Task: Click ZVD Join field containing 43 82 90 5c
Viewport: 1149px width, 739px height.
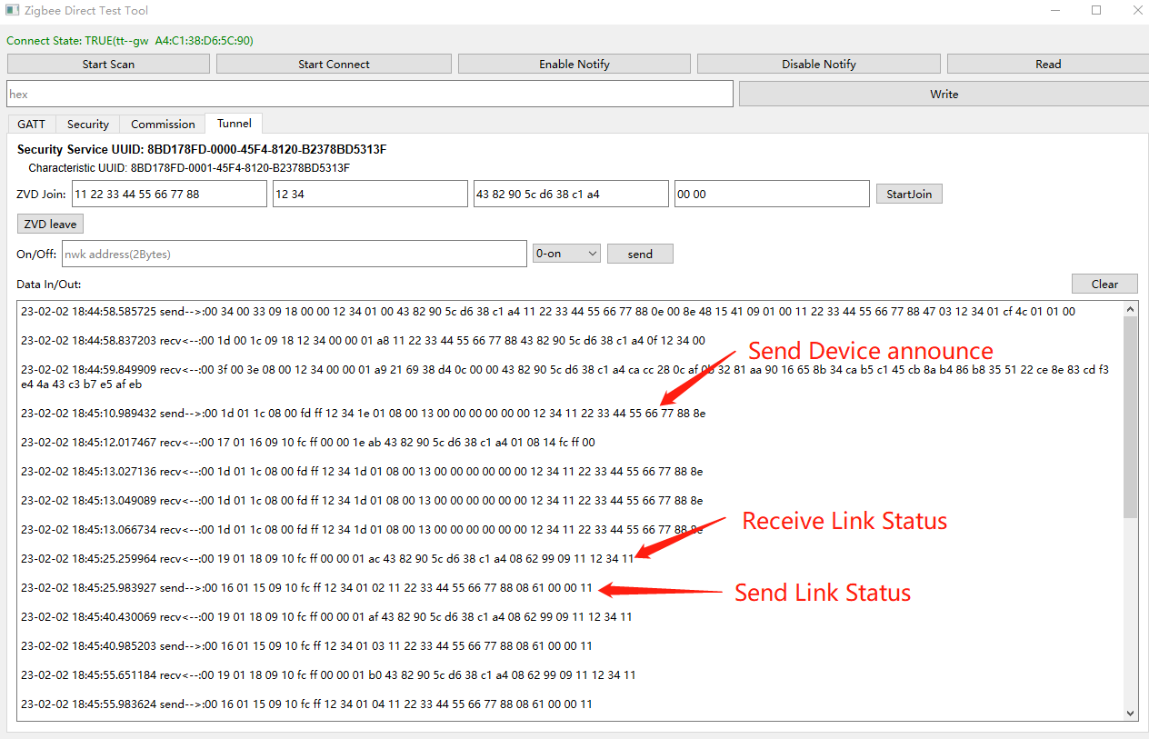Action: pyautogui.click(x=571, y=194)
